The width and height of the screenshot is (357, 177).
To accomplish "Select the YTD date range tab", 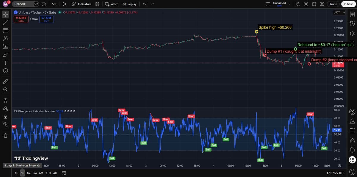I will 48,173.
